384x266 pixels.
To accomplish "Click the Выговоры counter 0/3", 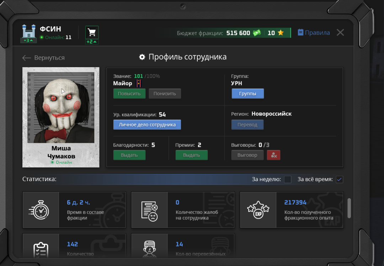I will click(264, 145).
